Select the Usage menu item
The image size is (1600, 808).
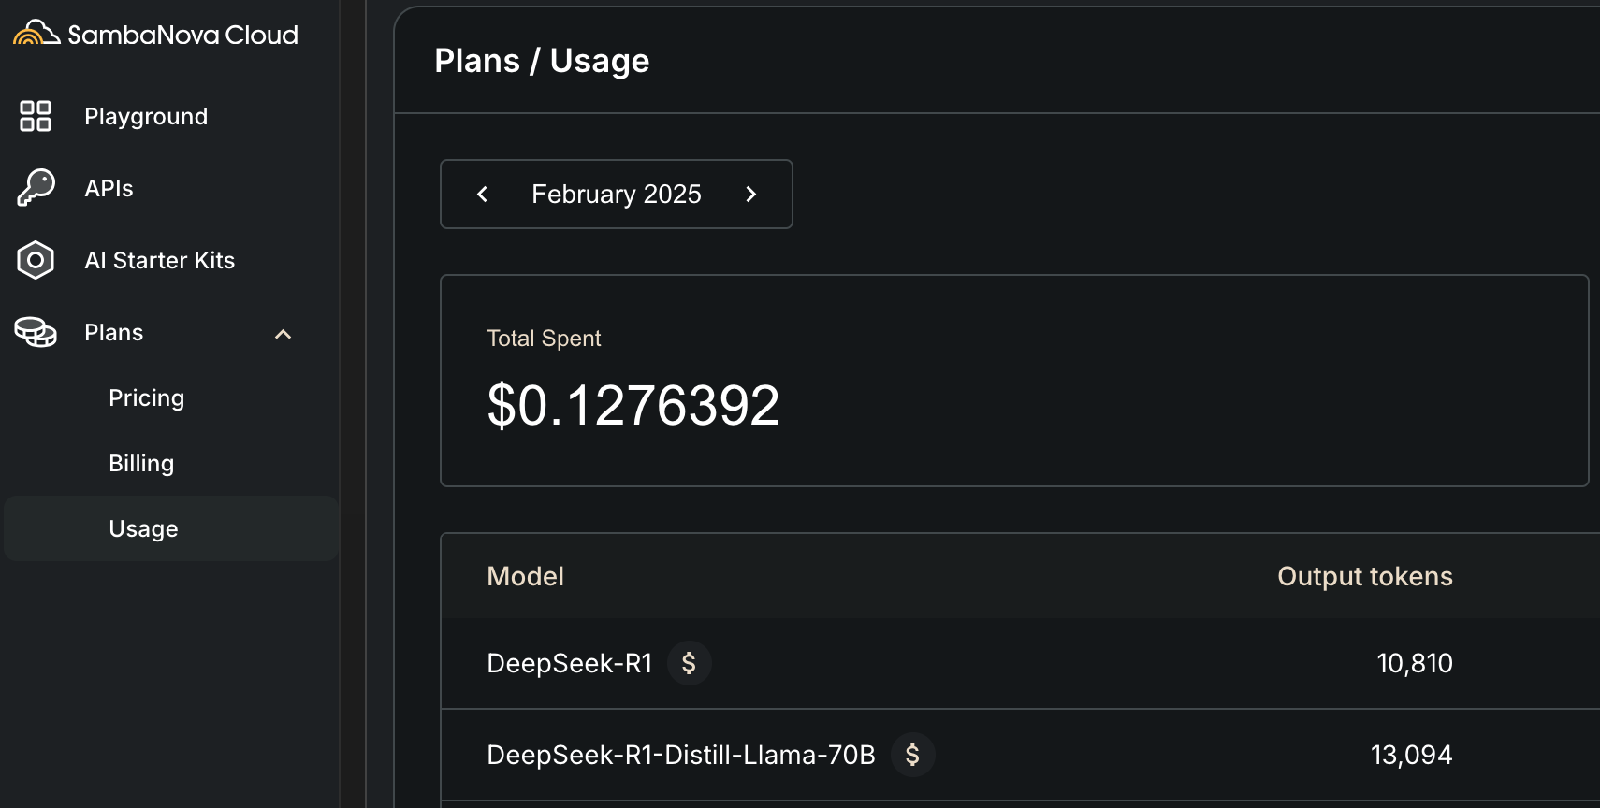[171, 528]
